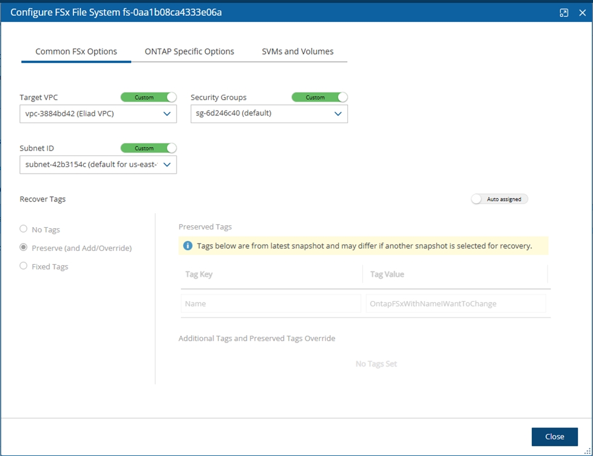
Task: Click the OntapFSxWithNameIWantToChange tag value field
Action: [455, 304]
